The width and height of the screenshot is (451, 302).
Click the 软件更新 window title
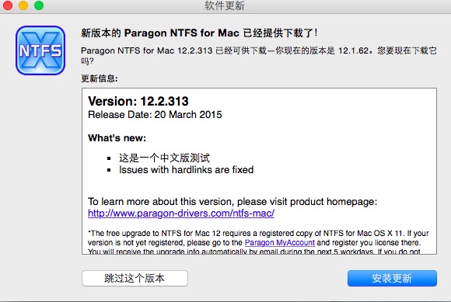pos(225,5)
